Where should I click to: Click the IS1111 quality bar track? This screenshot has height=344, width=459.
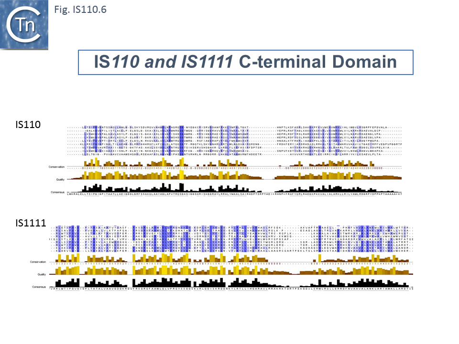pyautogui.click(x=234, y=271)
